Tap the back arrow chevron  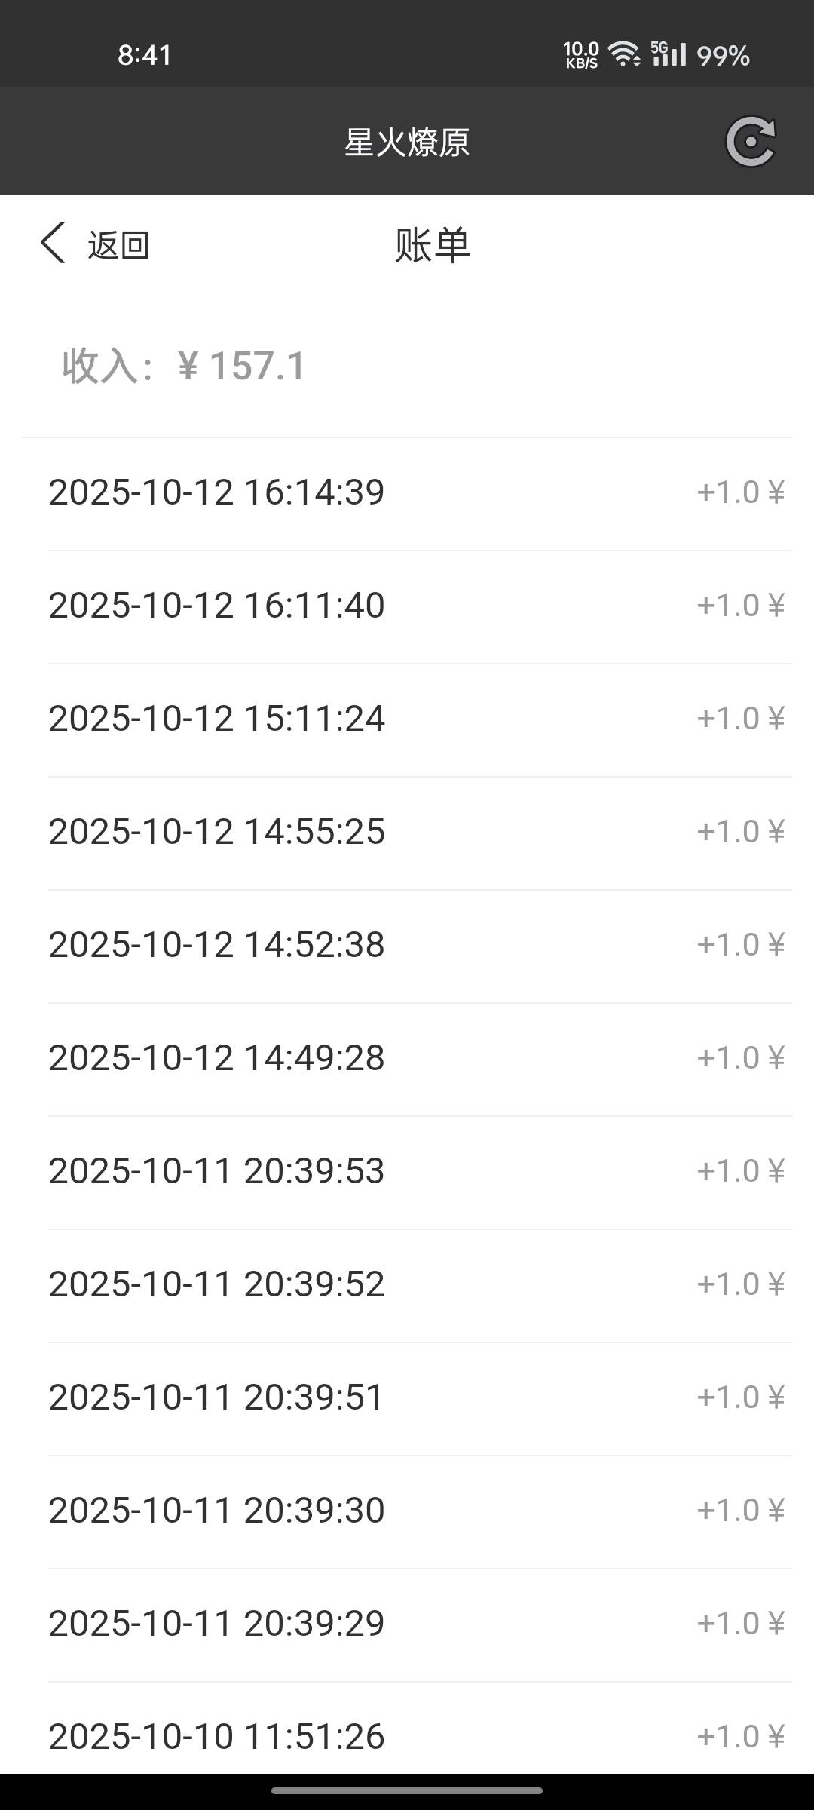[53, 244]
